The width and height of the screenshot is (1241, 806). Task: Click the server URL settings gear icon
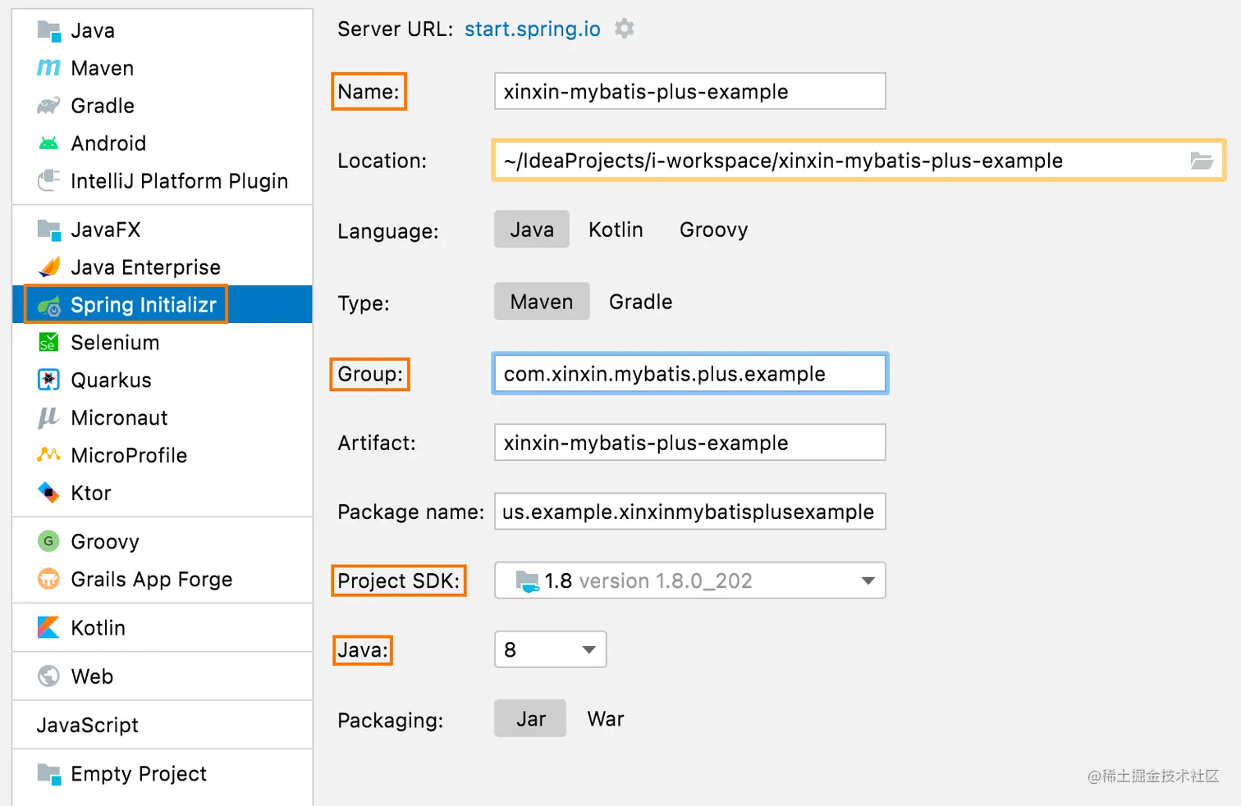coord(625,29)
